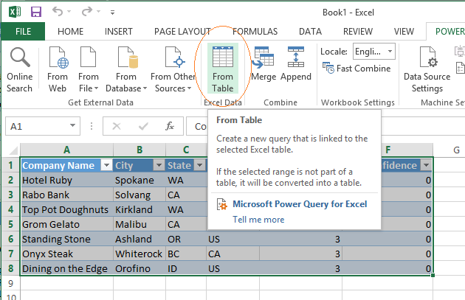The height and width of the screenshot is (300, 465).
Task: Select column G header
Action: [x=456, y=150]
